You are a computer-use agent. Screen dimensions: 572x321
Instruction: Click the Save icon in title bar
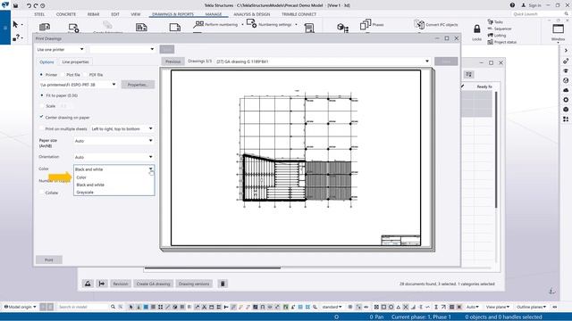[x=16, y=5]
